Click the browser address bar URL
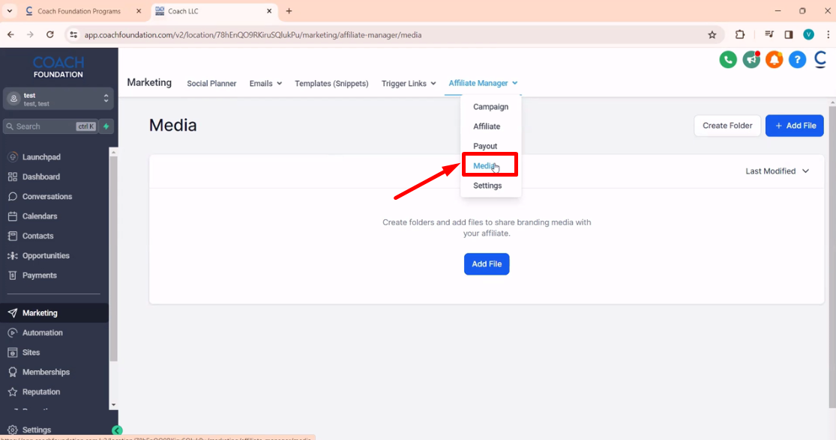 (253, 34)
